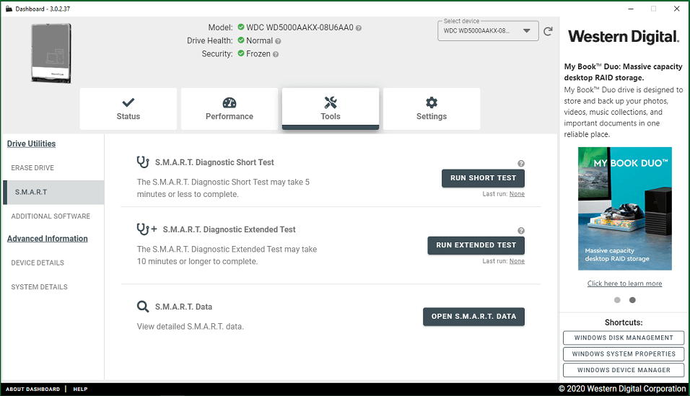This screenshot has height=396, width=690.
Task: Select the Tools tab
Action: tap(331, 109)
